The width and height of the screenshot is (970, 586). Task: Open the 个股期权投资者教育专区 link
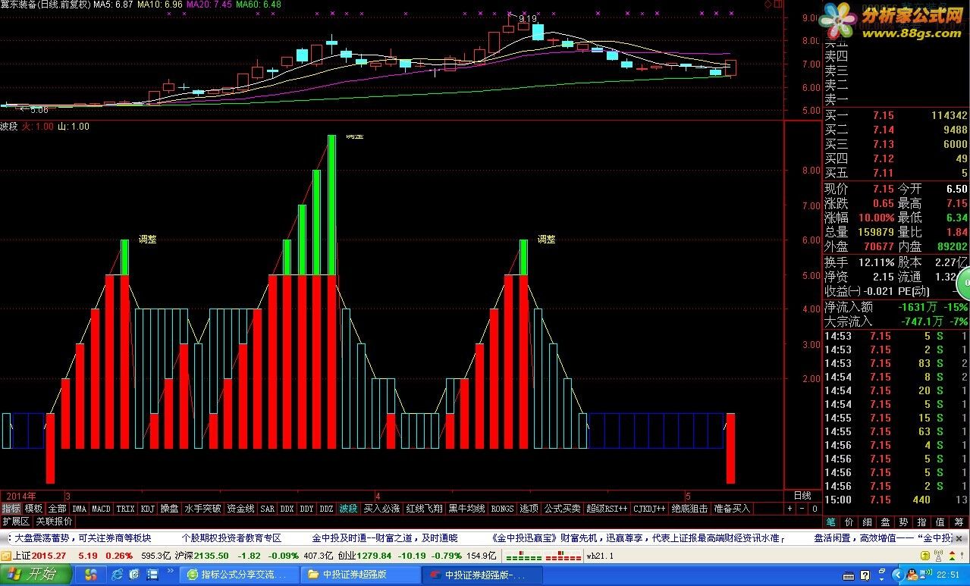[x=231, y=538]
